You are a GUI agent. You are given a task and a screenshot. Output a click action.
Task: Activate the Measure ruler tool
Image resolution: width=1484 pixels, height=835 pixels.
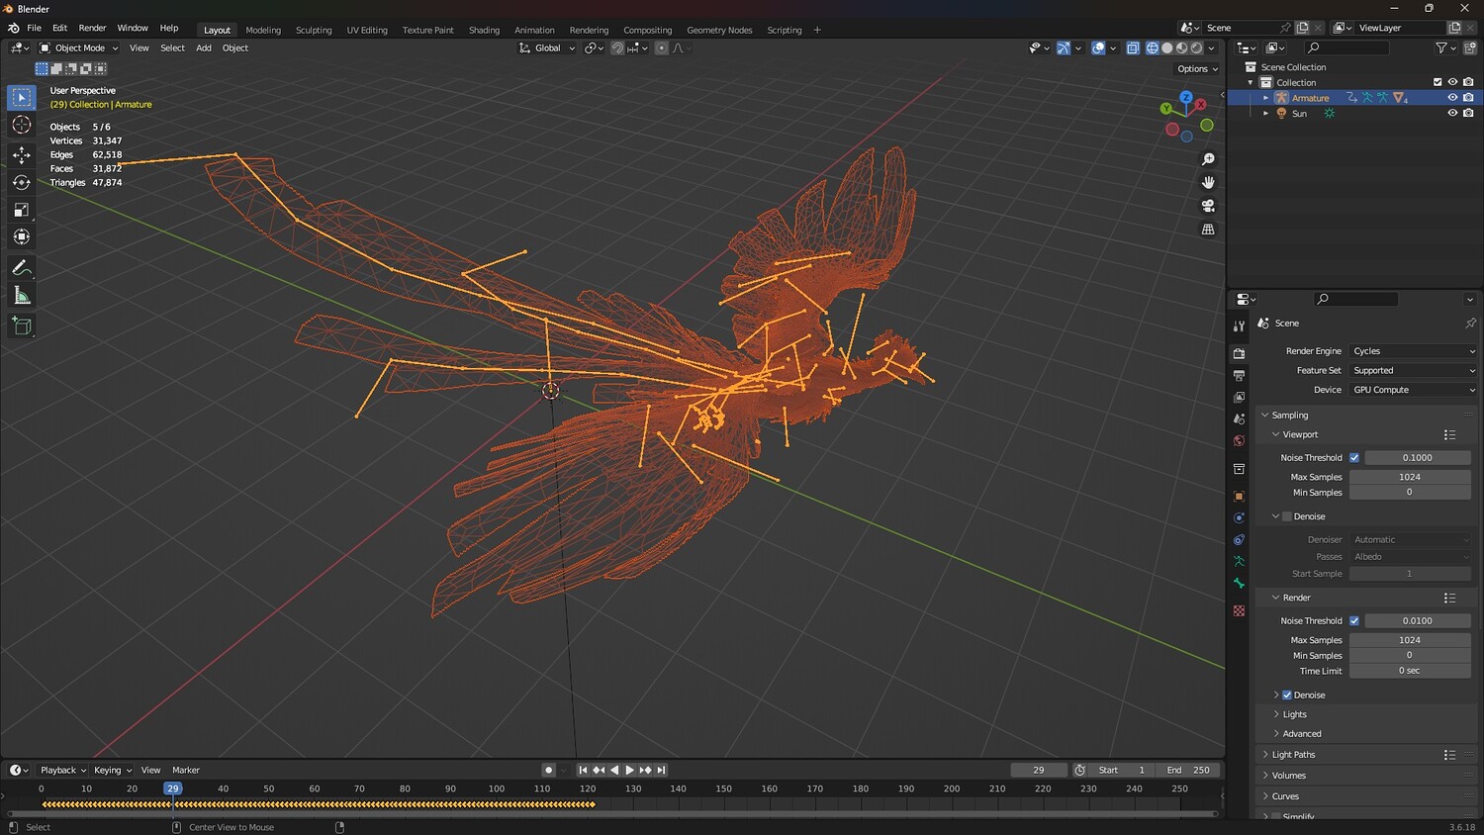pyautogui.click(x=21, y=296)
